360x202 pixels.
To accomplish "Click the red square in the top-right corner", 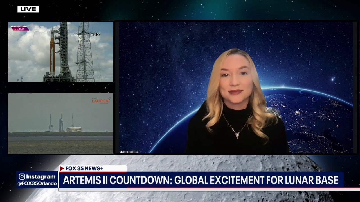I will pos(357,3).
